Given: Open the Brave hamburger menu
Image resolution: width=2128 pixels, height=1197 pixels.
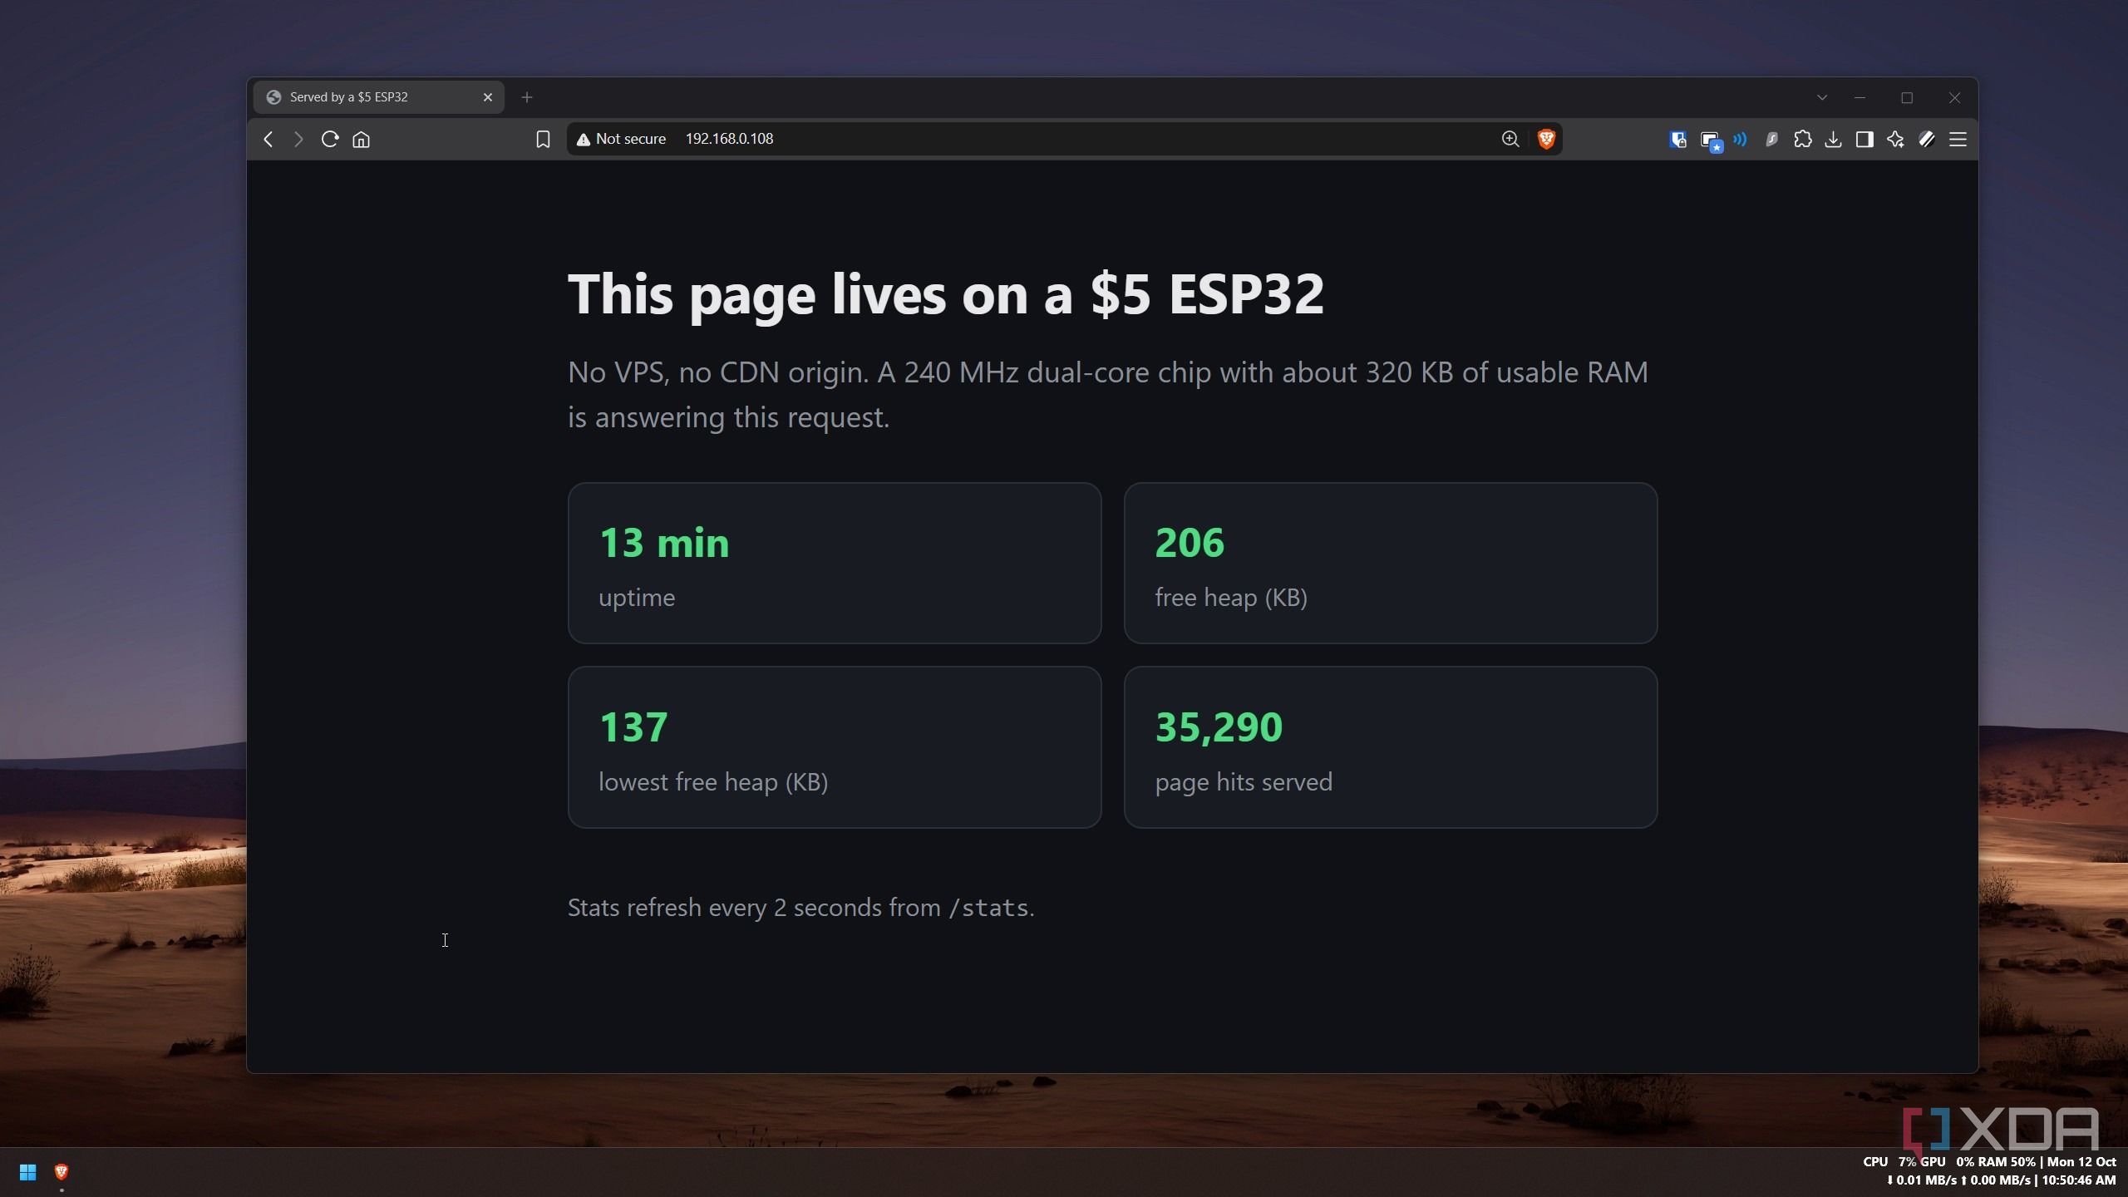Looking at the screenshot, I should pyautogui.click(x=1958, y=139).
